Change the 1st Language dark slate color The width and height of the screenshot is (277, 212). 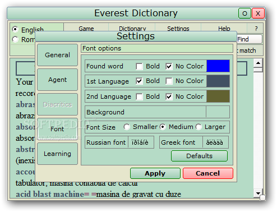tap(218, 81)
